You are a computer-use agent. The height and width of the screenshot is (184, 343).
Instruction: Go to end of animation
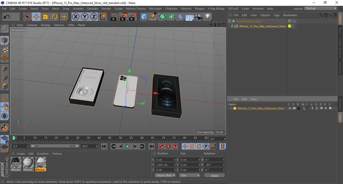click(x=151, y=146)
